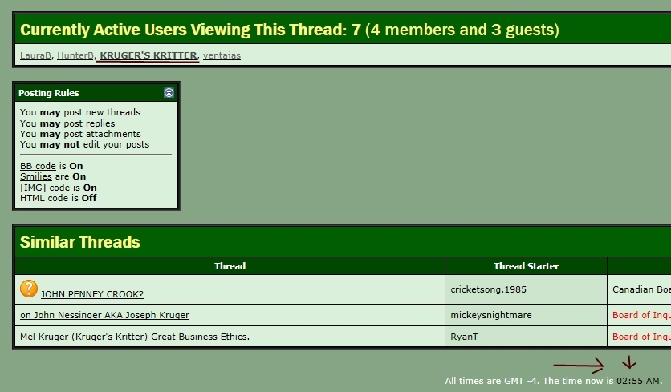Click 'You may post attachments' text

click(x=80, y=134)
